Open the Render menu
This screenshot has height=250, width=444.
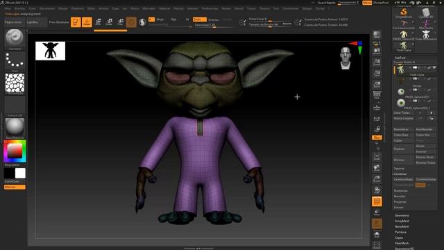click(x=226, y=8)
